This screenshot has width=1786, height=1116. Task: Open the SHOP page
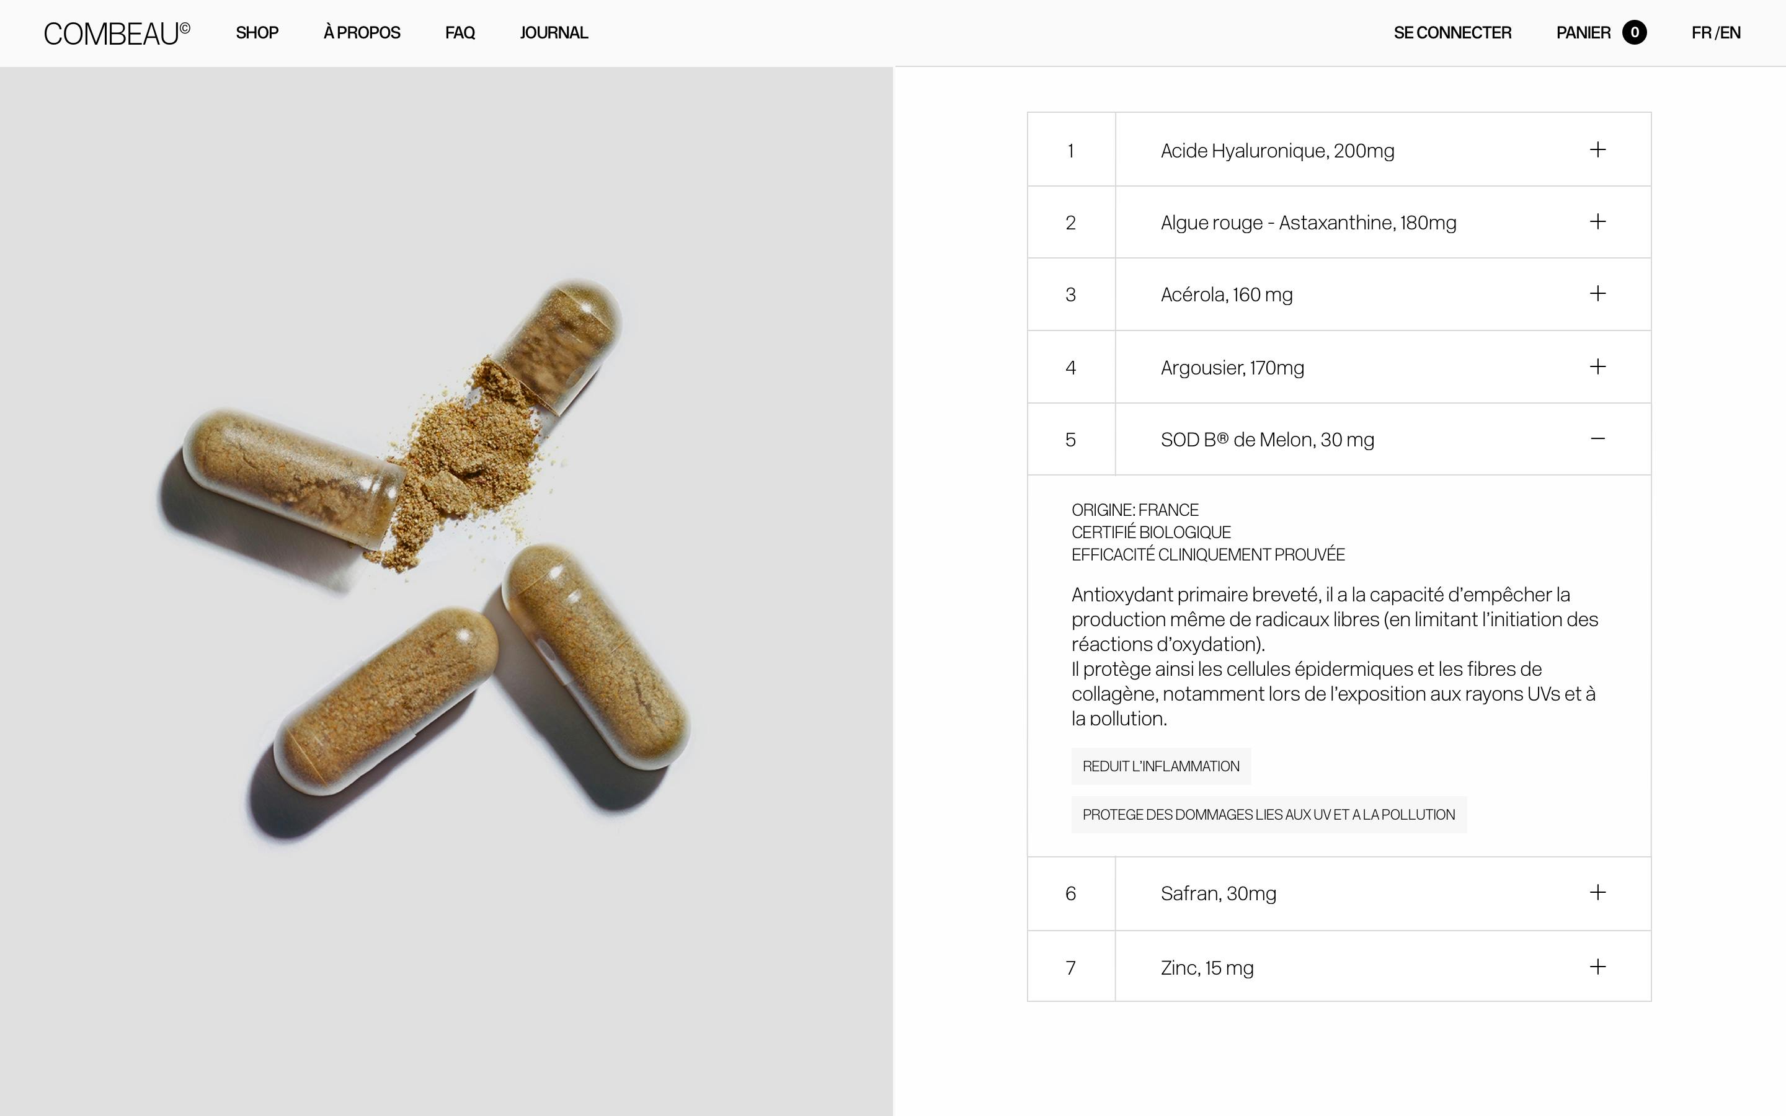click(256, 32)
